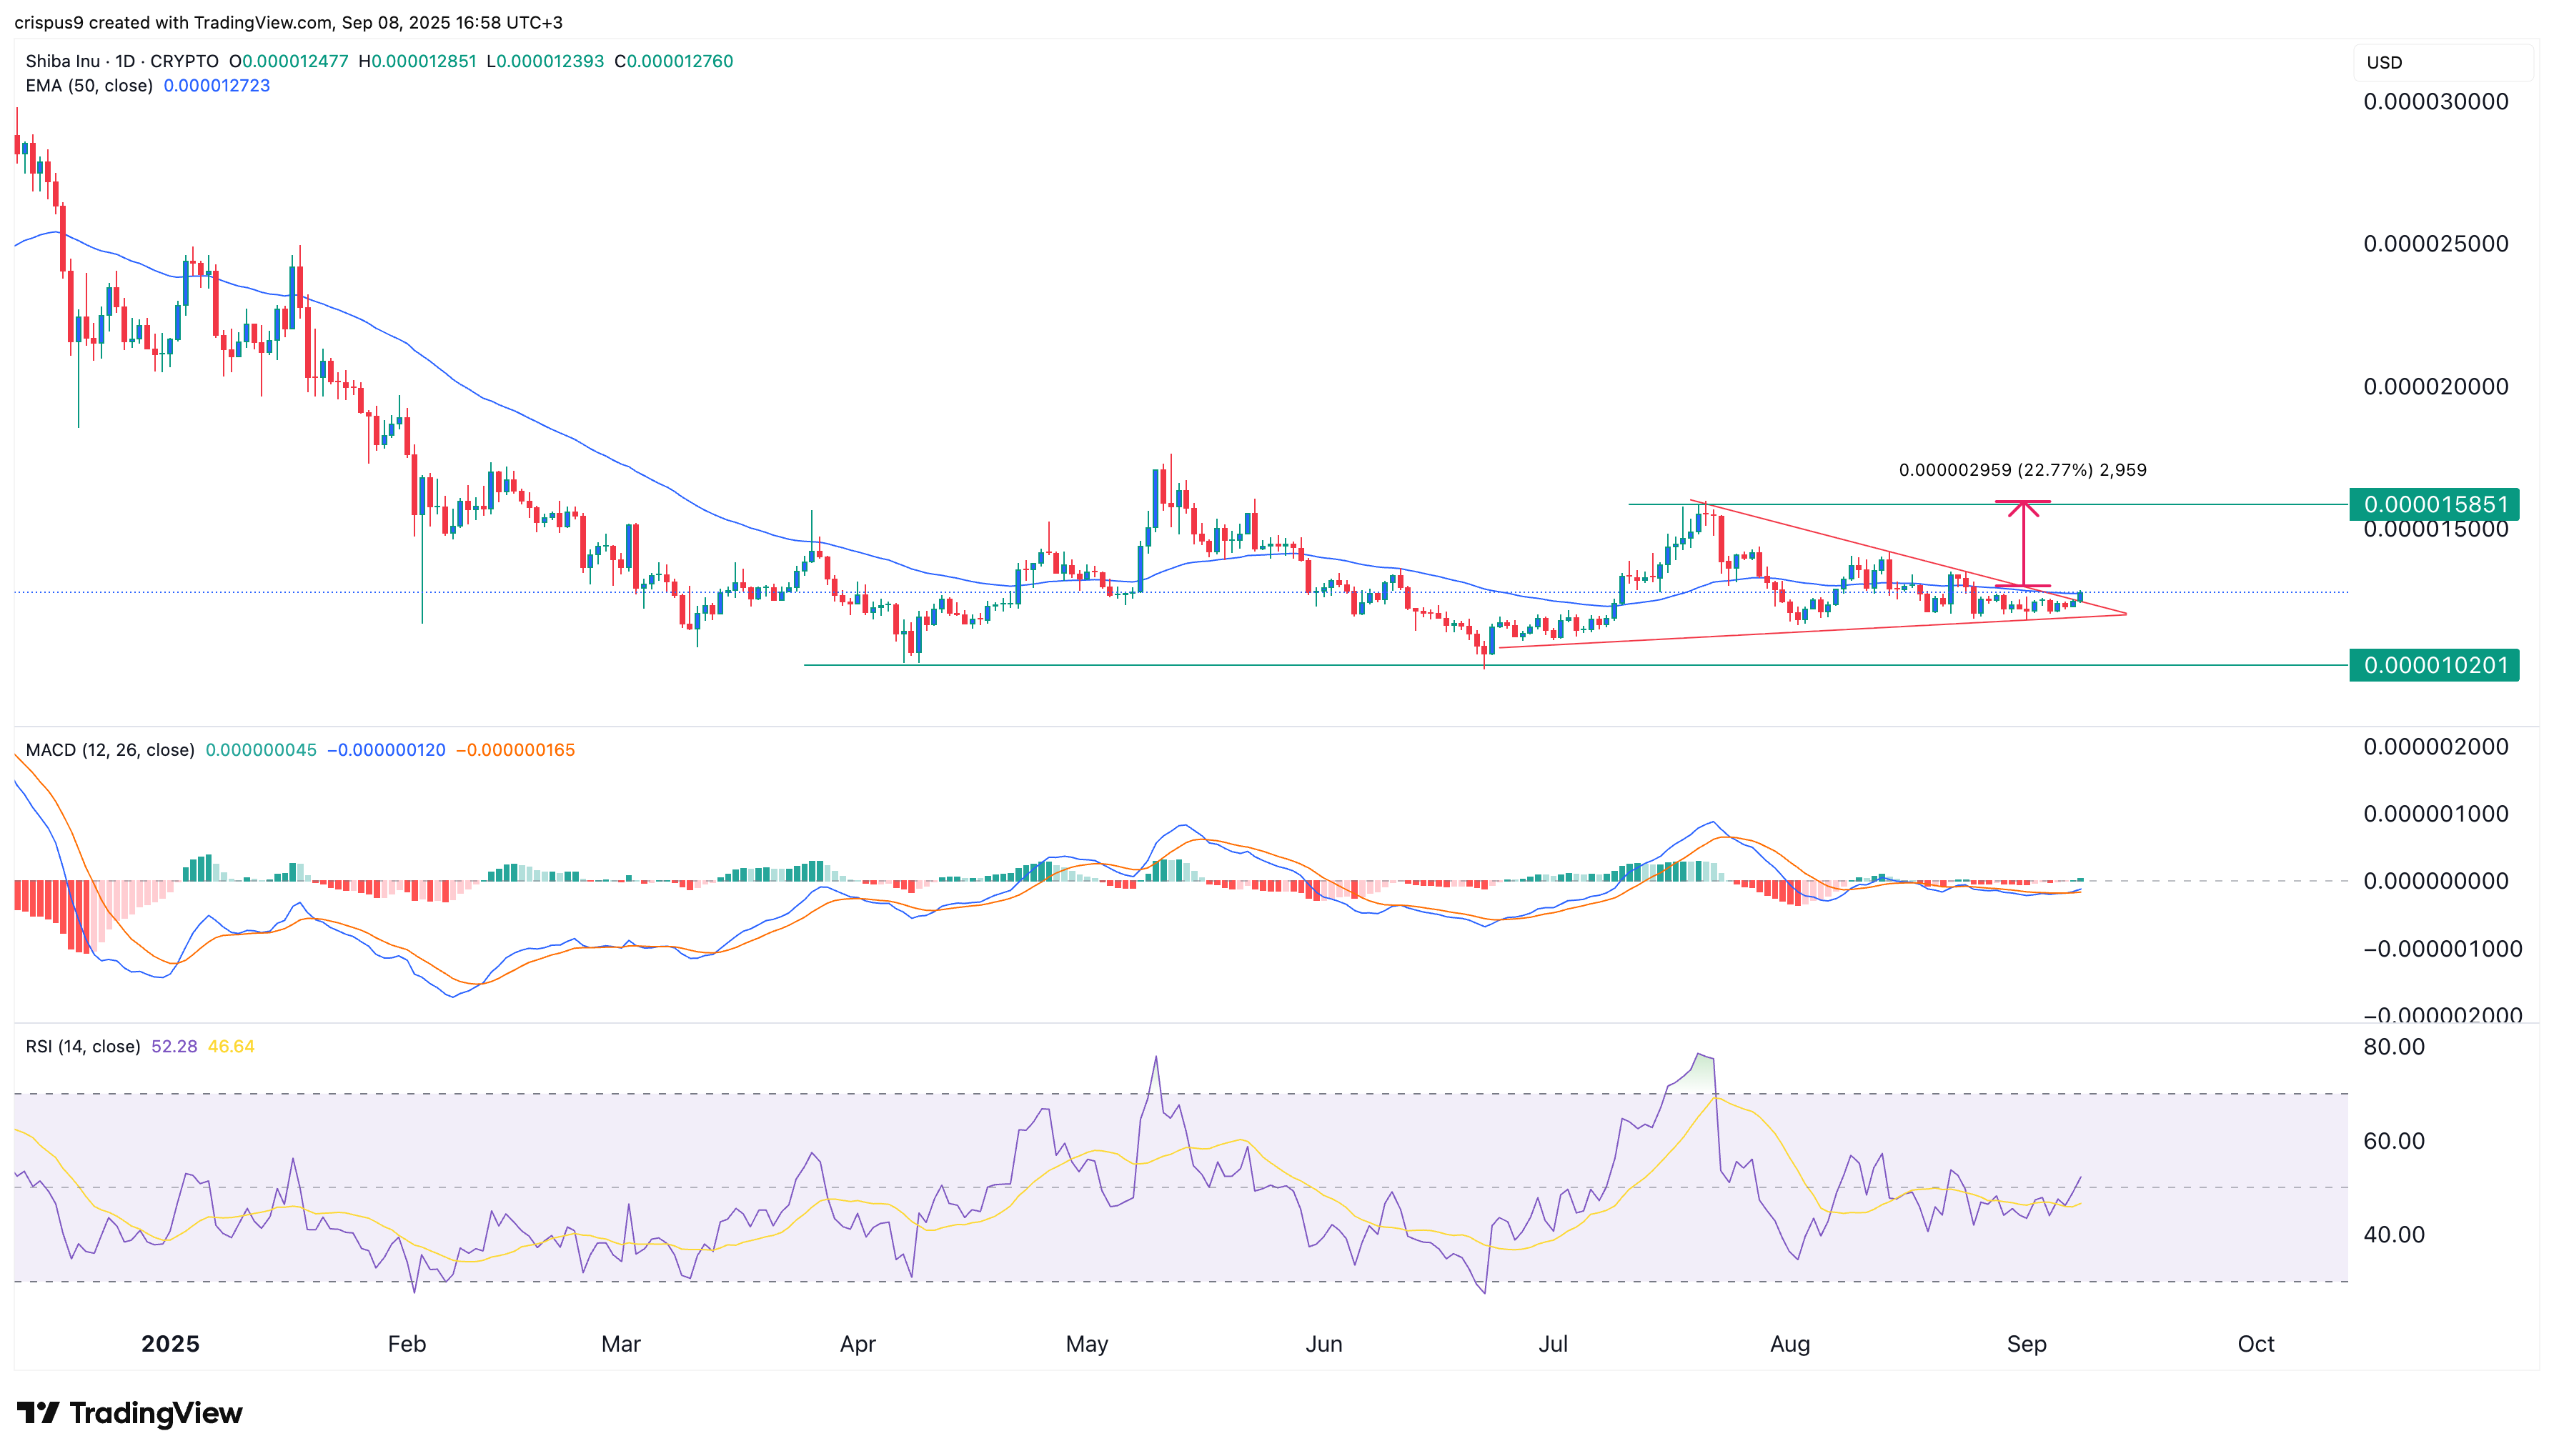Click the 0.000030000 price axis label
Screen dimensions: 2554x1456
tap(2435, 102)
